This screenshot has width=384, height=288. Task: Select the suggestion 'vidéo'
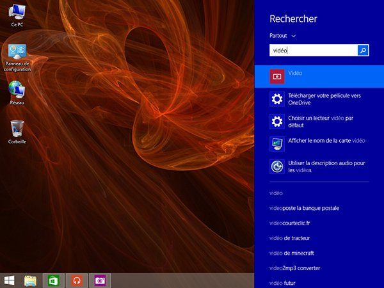(x=276, y=193)
